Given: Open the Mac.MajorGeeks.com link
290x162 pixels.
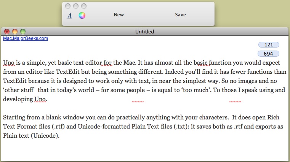Looking at the screenshot, I should [26, 38].
